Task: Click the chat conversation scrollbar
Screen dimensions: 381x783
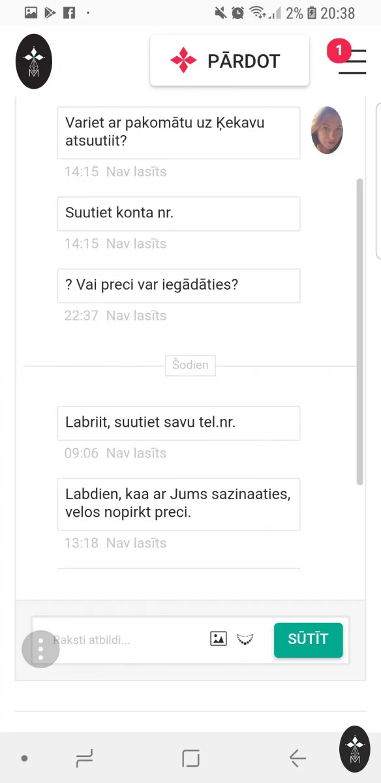Action: coord(359,331)
